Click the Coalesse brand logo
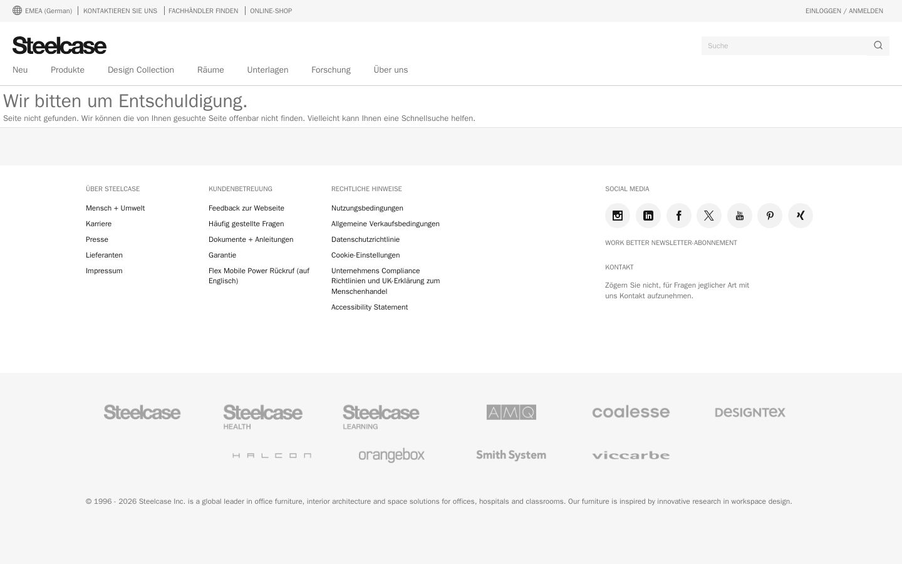The image size is (902, 564). point(631,412)
